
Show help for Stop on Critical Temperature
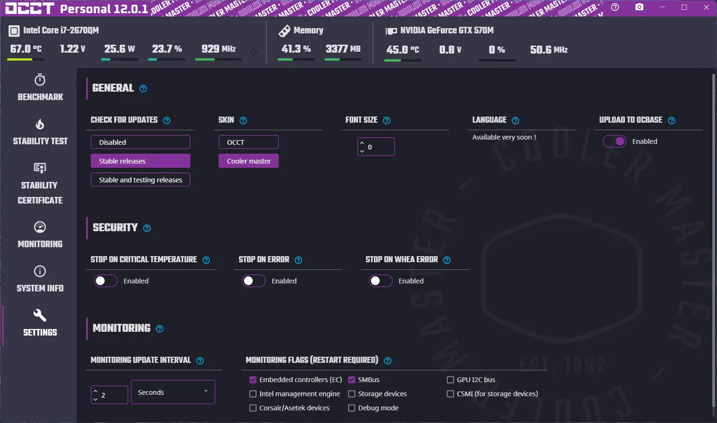coord(206,260)
